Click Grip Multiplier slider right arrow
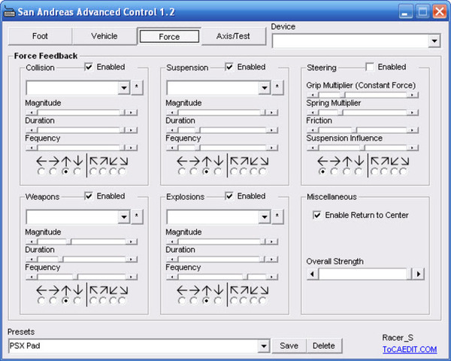 pos(413,95)
